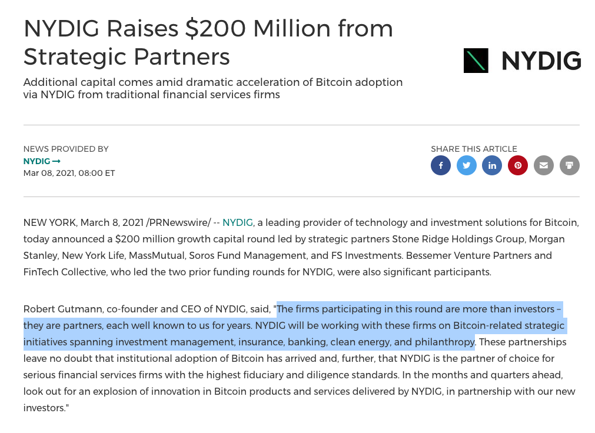
Task: Print article with printer icon
Action: [570, 165]
